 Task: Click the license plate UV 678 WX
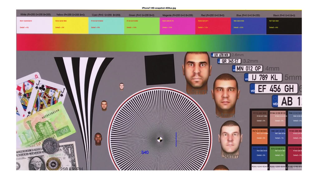pos(220,55)
